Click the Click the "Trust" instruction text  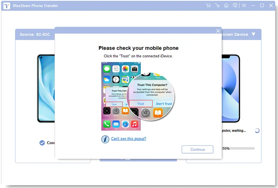pos(138,56)
